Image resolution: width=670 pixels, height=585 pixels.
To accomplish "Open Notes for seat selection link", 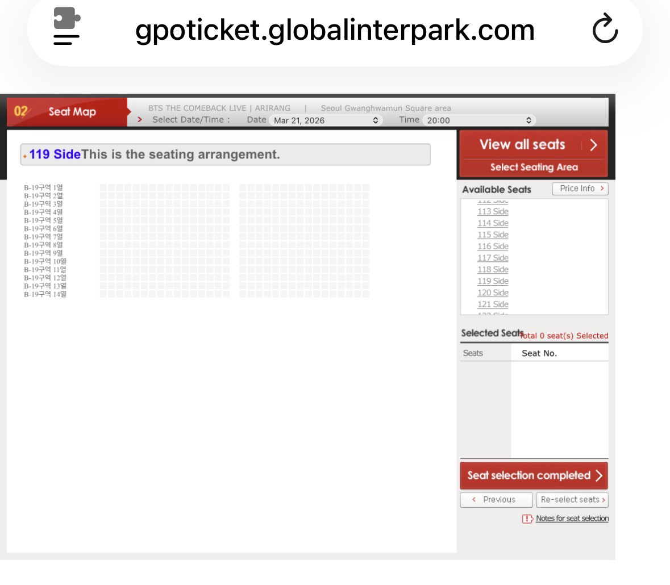I will [x=572, y=519].
